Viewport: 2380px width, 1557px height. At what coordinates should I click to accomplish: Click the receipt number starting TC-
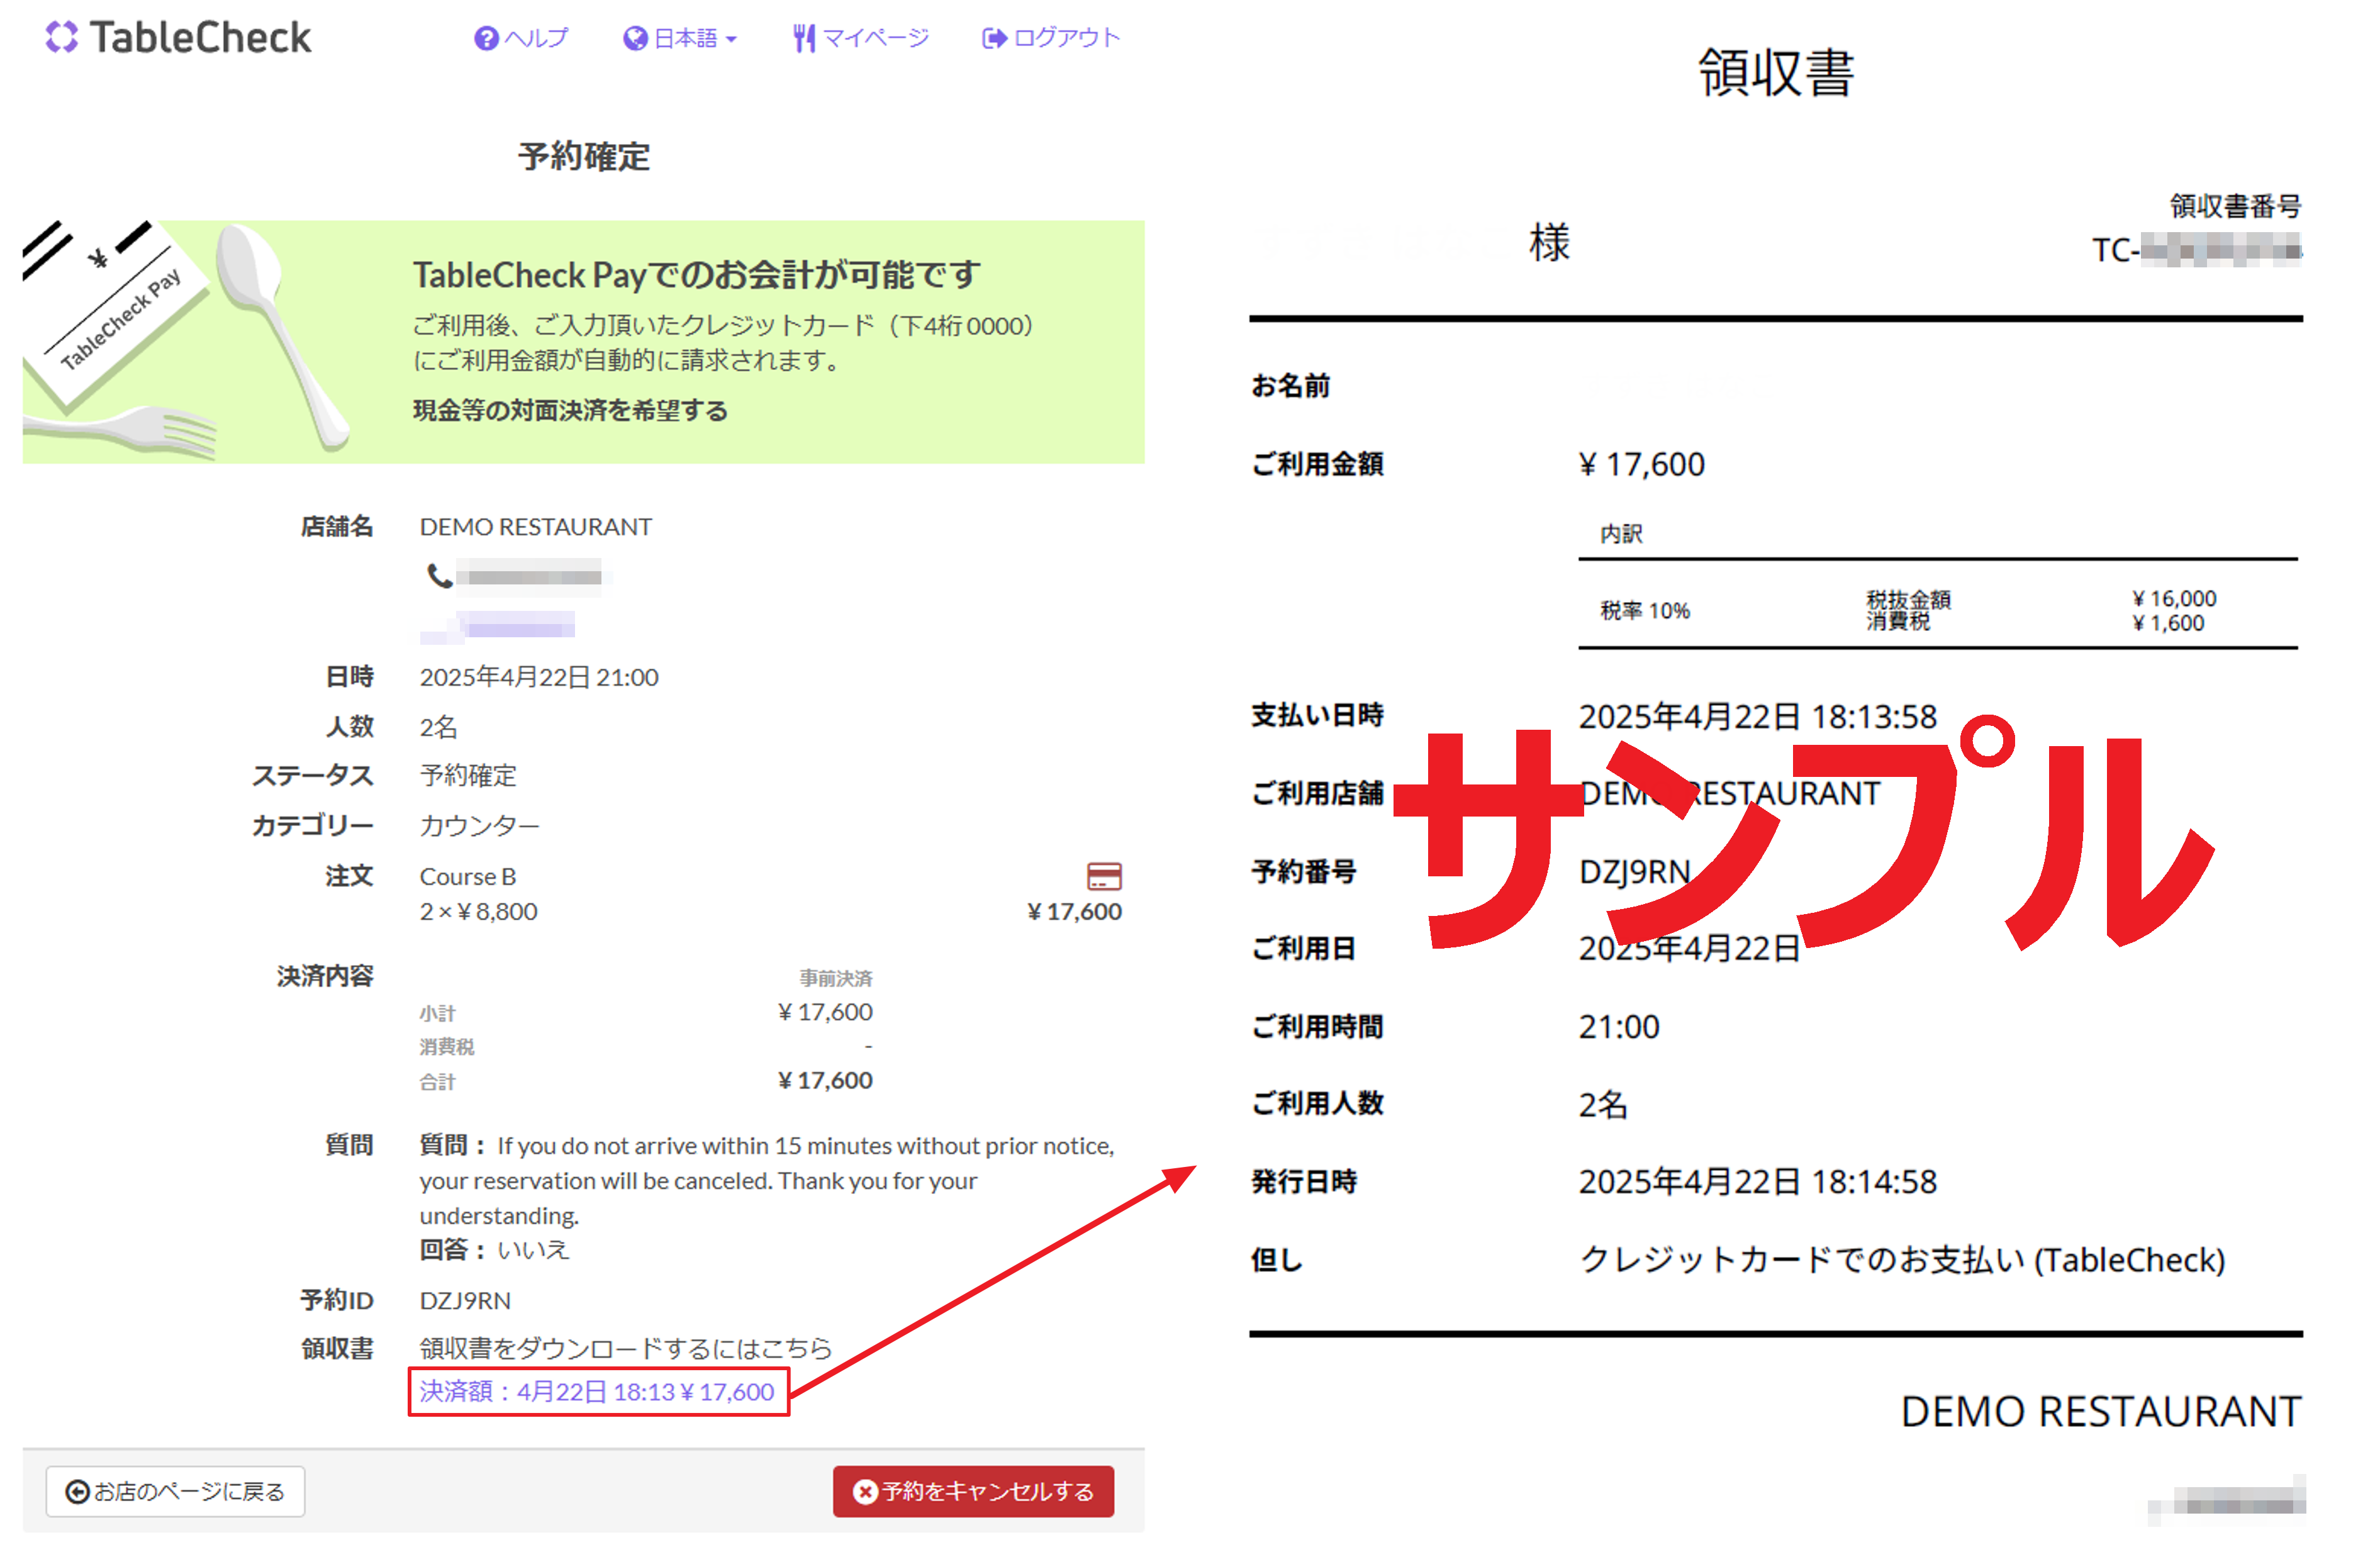click(2197, 249)
